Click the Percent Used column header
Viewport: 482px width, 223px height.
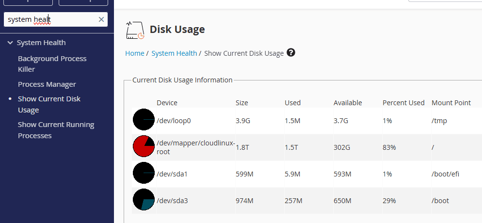click(403, 103)
